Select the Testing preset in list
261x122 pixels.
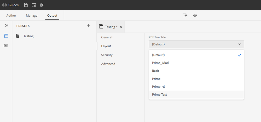(28, 36)
